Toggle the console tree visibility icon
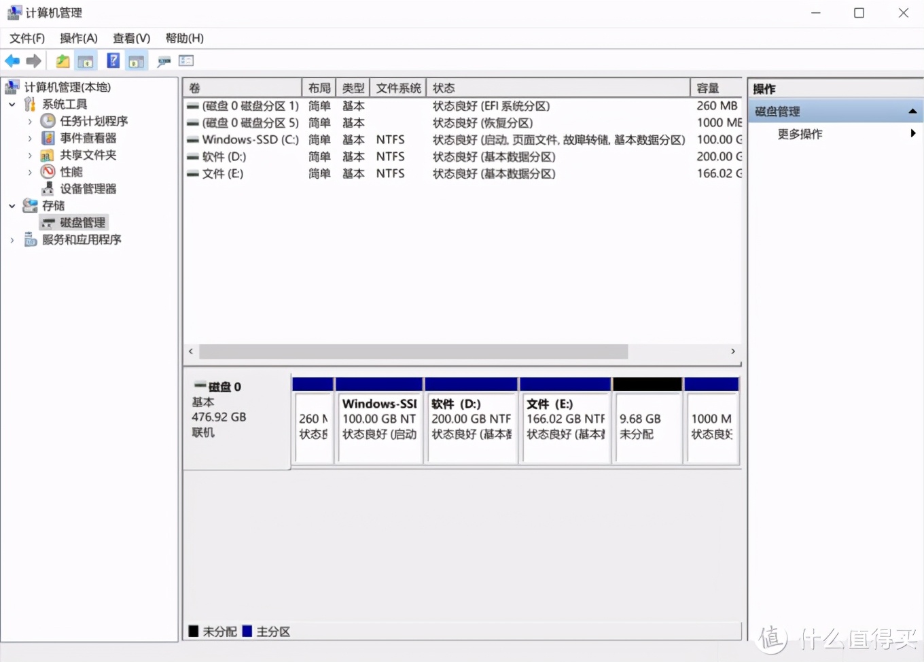924x662 pixels. pos(86,60)
